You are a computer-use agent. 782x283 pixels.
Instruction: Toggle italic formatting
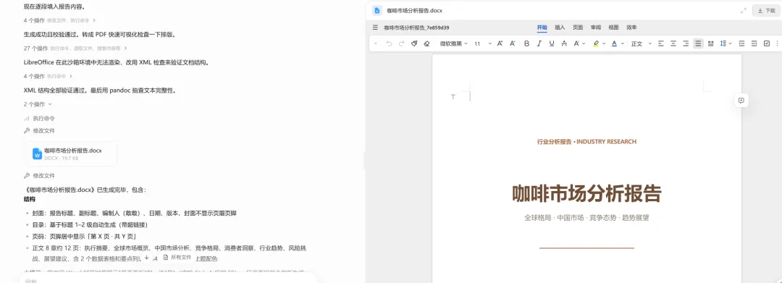click(x=539, y=44)
